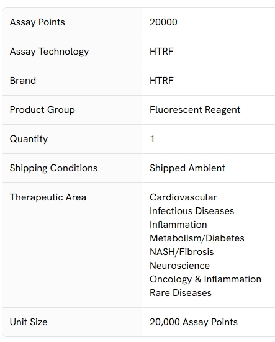Click NASH/Fibrosis entry
Image resolution: width=275 pixels, height=342 pixels.
pos(182,252)
